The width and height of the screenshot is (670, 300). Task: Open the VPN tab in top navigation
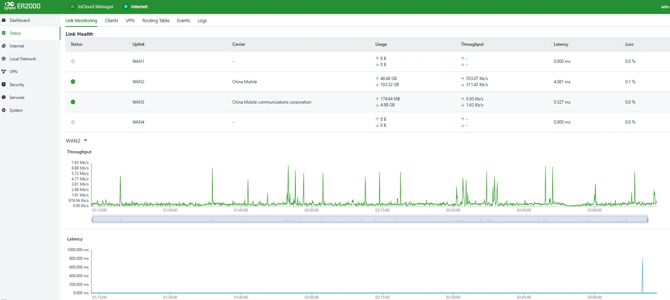(130, 21)
